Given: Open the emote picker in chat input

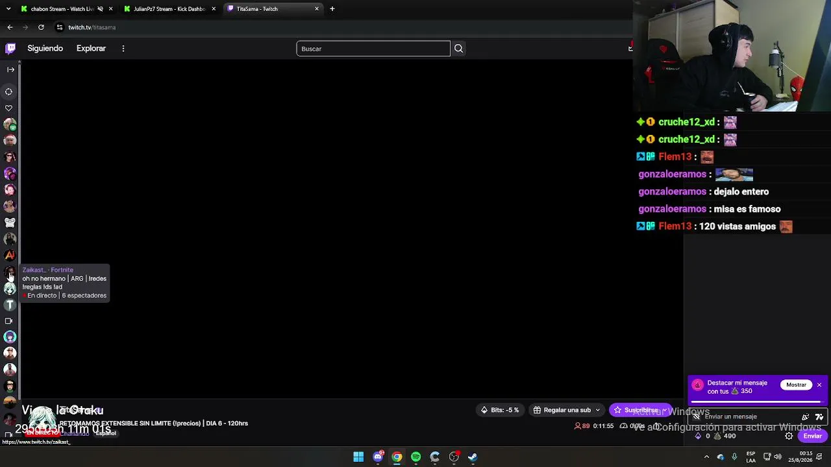Looking at the screenshot, I should click(x=806, y=416).
